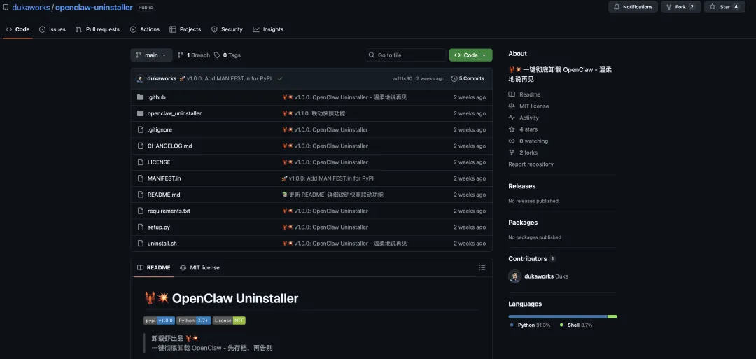This screenshot has height=359, width=756.
Task: Open the openclaw_uninstaller folder
Action: [174, 114]
